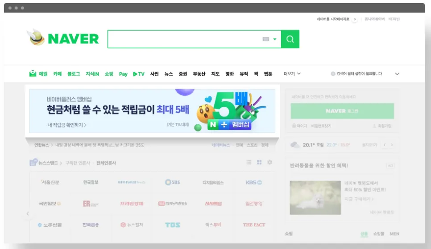Click the 아이디 find link with lock icon
This screenshot has width=431, height=249.
(x=299, y=126)
